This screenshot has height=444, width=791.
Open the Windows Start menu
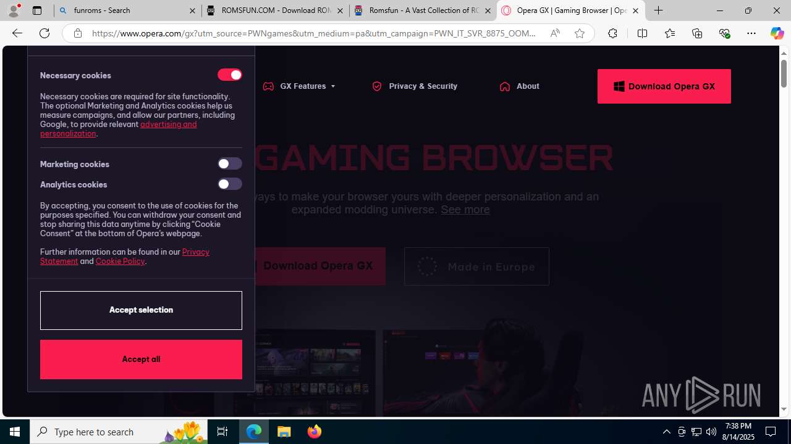pyautogui.click(x=15, y=432)
